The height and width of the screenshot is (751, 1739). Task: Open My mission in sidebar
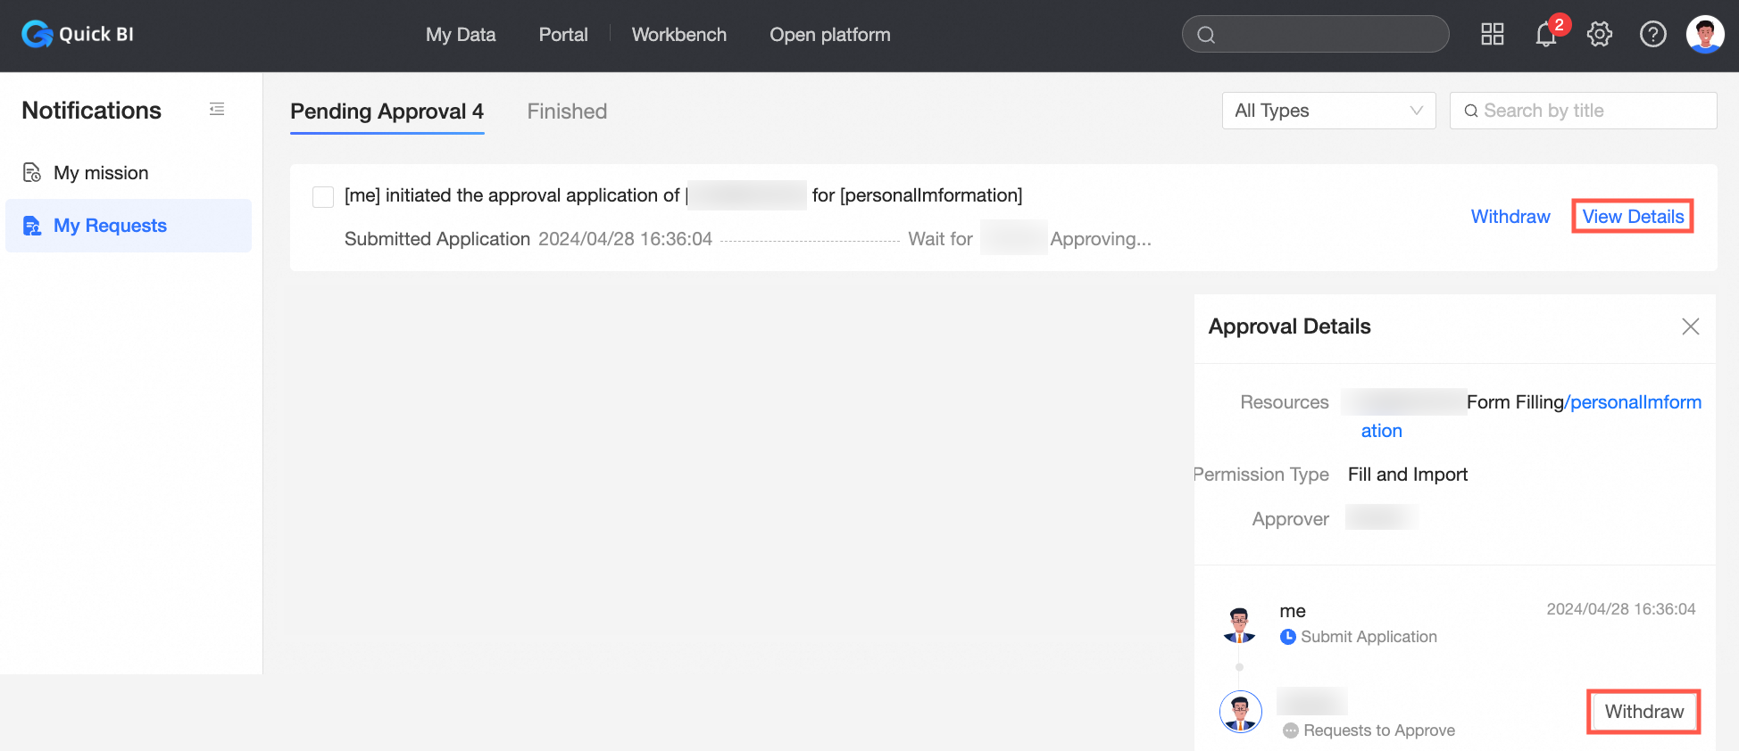tap(101, 173)
